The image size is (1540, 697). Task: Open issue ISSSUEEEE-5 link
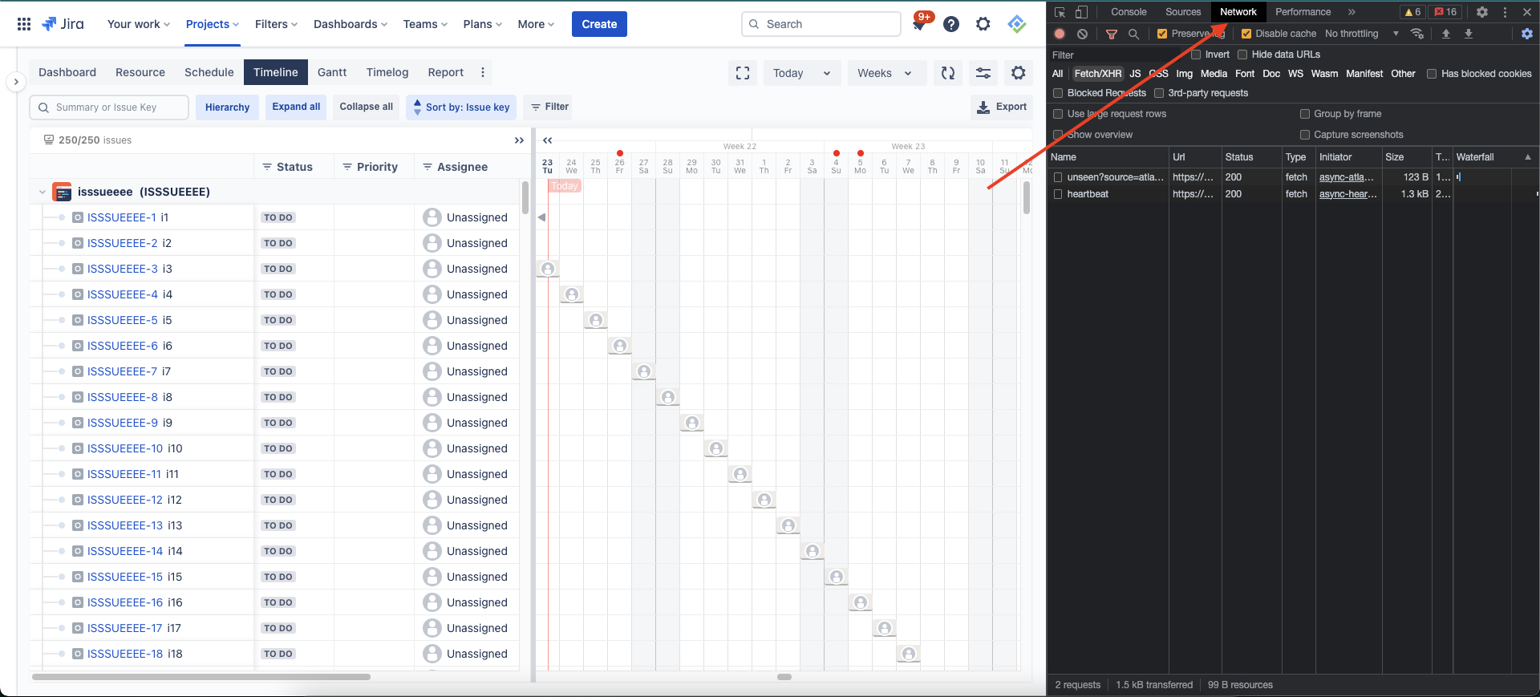coord(122,320)
